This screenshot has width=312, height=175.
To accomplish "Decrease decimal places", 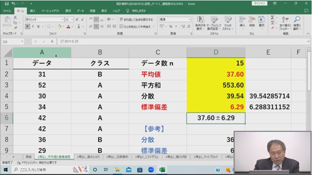I will click(188, 26).
